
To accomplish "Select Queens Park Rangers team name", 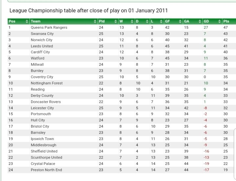I will coord(49,27).
